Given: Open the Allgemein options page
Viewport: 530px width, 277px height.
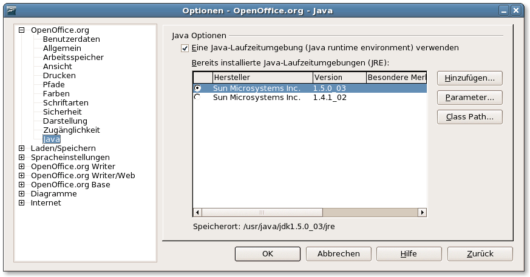Looking at the screenshot, I should pos(62,48).
